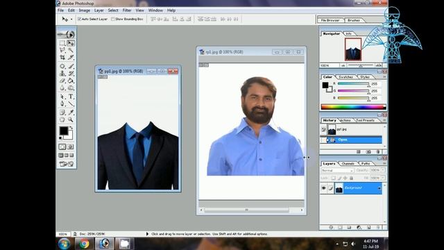This screenshot has width=444, height=250.
Task: Open the File menu
Action: pyautogui.click(x=60, y=10)
